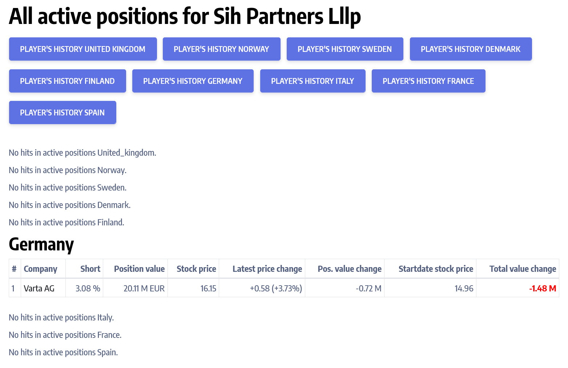Go to Player's History Italy
This screenshot has width=568, height=368.
pyautogui.click(x=313, y=81)
